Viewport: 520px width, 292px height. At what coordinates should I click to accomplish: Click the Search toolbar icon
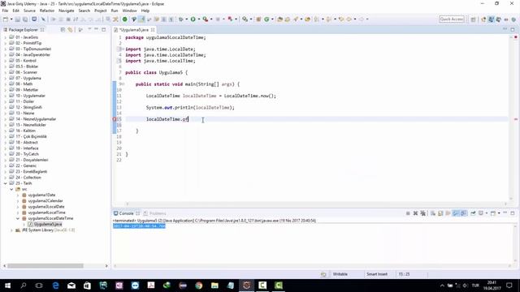295,19
